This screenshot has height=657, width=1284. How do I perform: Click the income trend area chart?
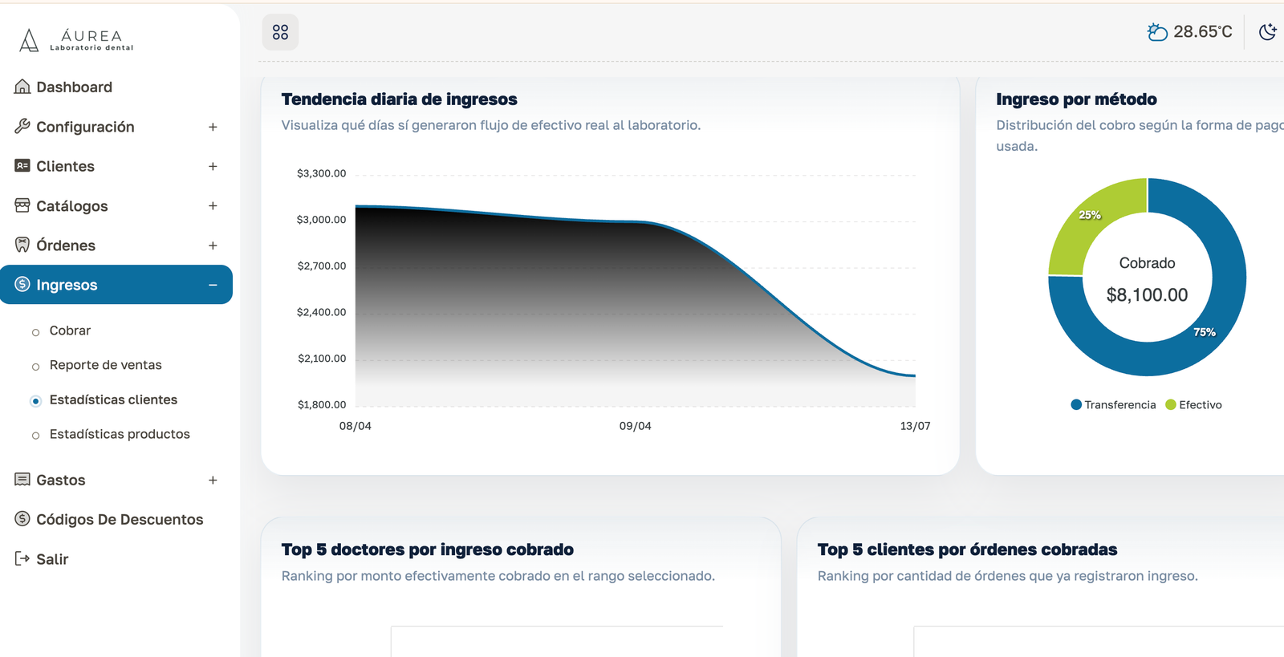click(635, 305)
